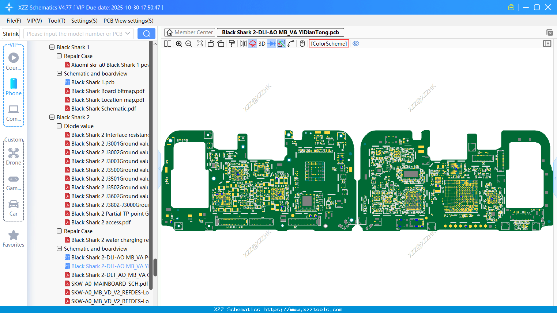Toggle the 3D view mode
Image resolution: width=557 pixels, height=313 pixels.
click(262, 44)
